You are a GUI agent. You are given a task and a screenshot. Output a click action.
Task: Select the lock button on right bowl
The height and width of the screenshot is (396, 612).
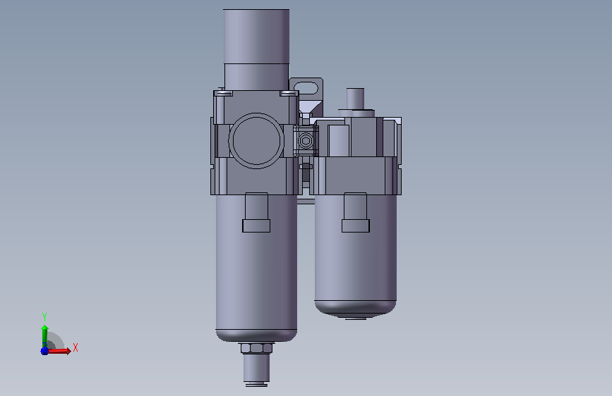(x=356, y=212)
